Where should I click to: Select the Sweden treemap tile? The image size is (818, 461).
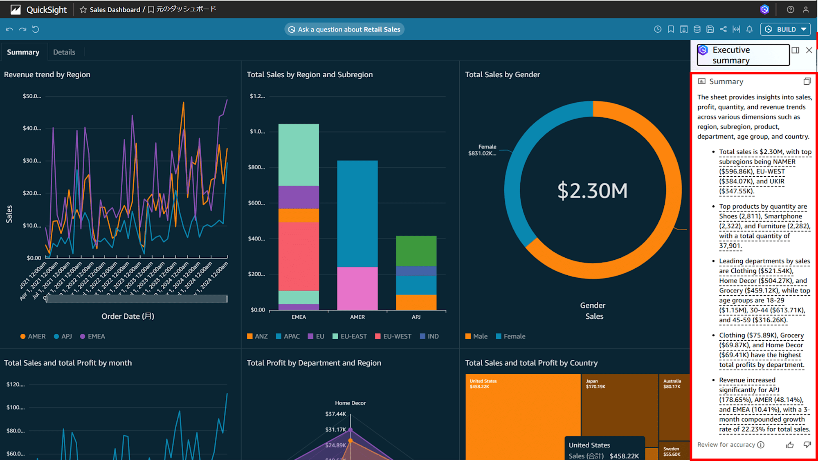[x=674, y=451]
